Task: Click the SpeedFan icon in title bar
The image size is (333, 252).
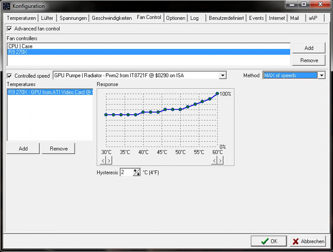Action: pyautogui.click(x=6, y=6)
